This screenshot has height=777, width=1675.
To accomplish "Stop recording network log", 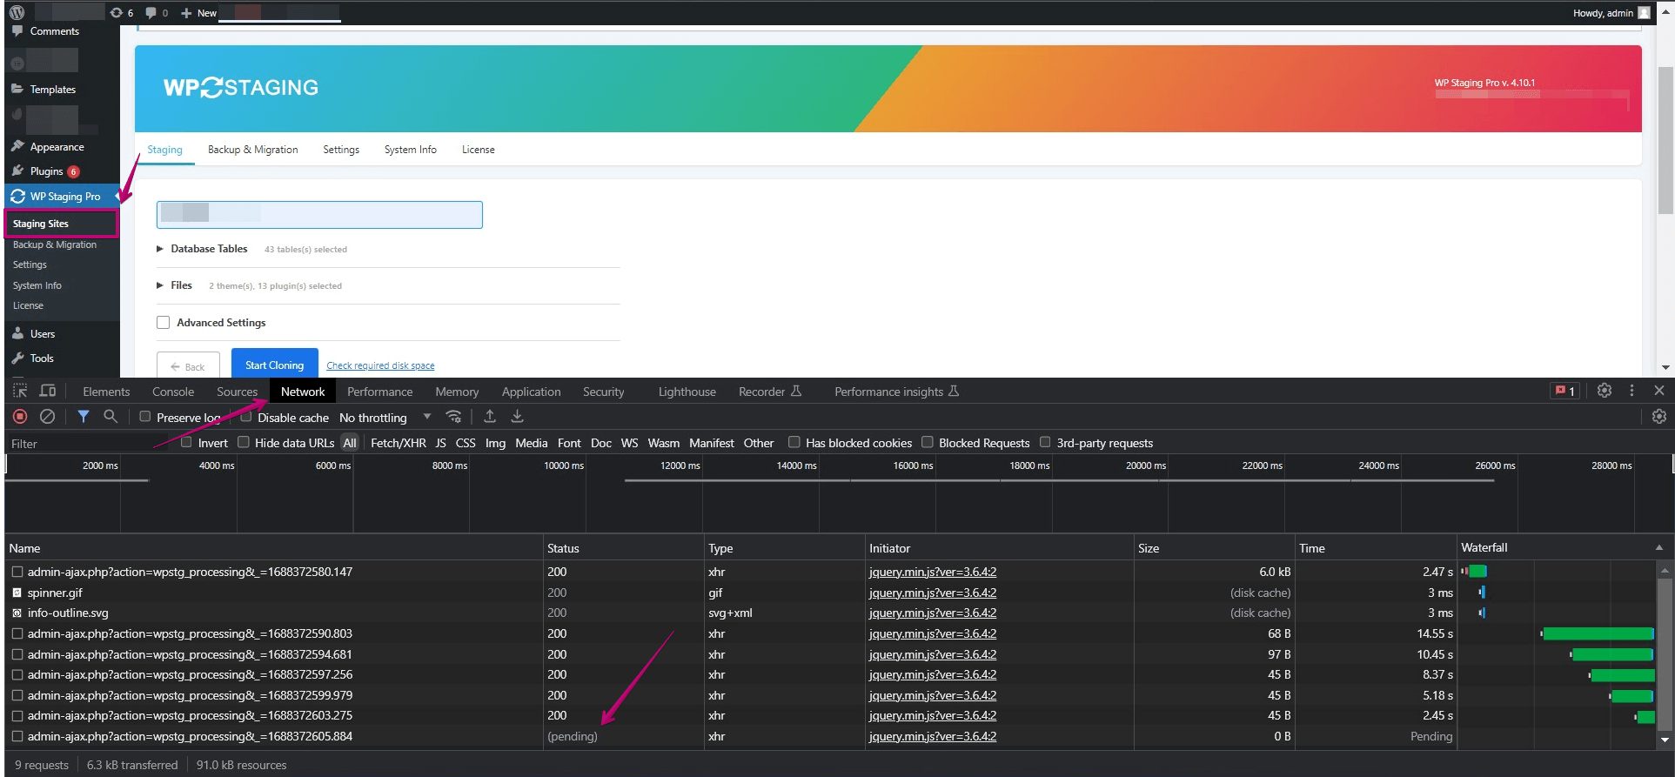I will pos(20,417).
